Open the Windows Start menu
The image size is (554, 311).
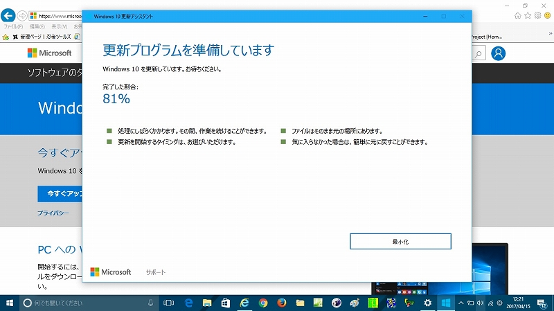point(10,303)
